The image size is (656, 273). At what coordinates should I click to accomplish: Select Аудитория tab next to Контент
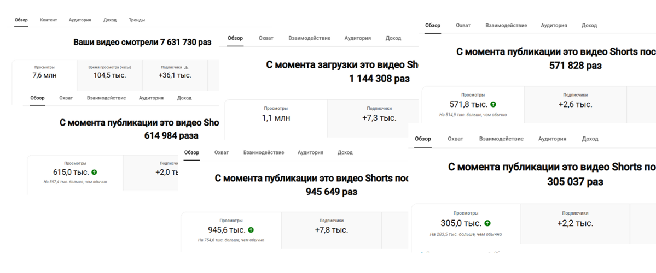pos(80,20)
